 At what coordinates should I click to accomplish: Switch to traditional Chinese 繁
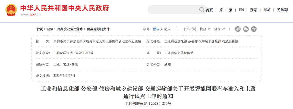click(x=231, y=10)
